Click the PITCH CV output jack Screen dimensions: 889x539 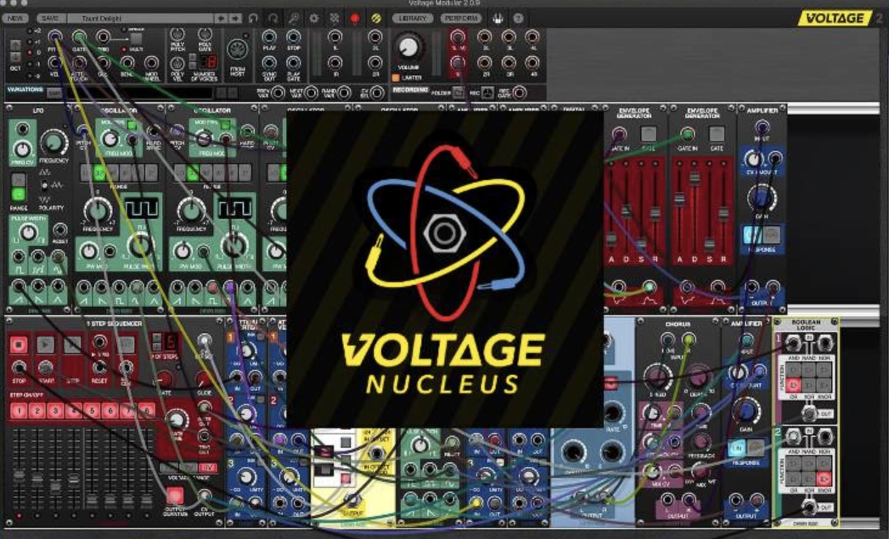[55, 37]
